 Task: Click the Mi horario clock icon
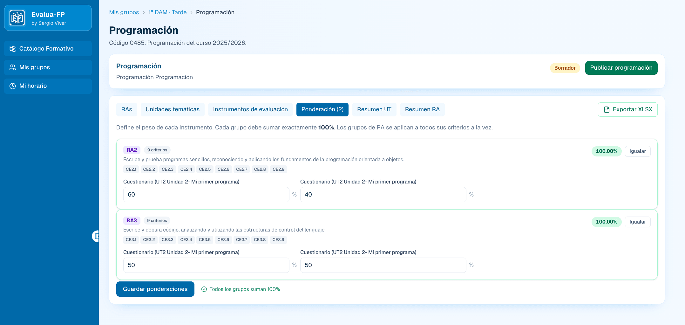coord(13,86)
